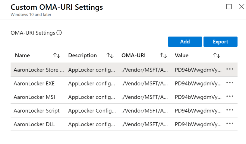
Task: Open ellipsis menu for AaronLocker MSI row
Action: 230,96
